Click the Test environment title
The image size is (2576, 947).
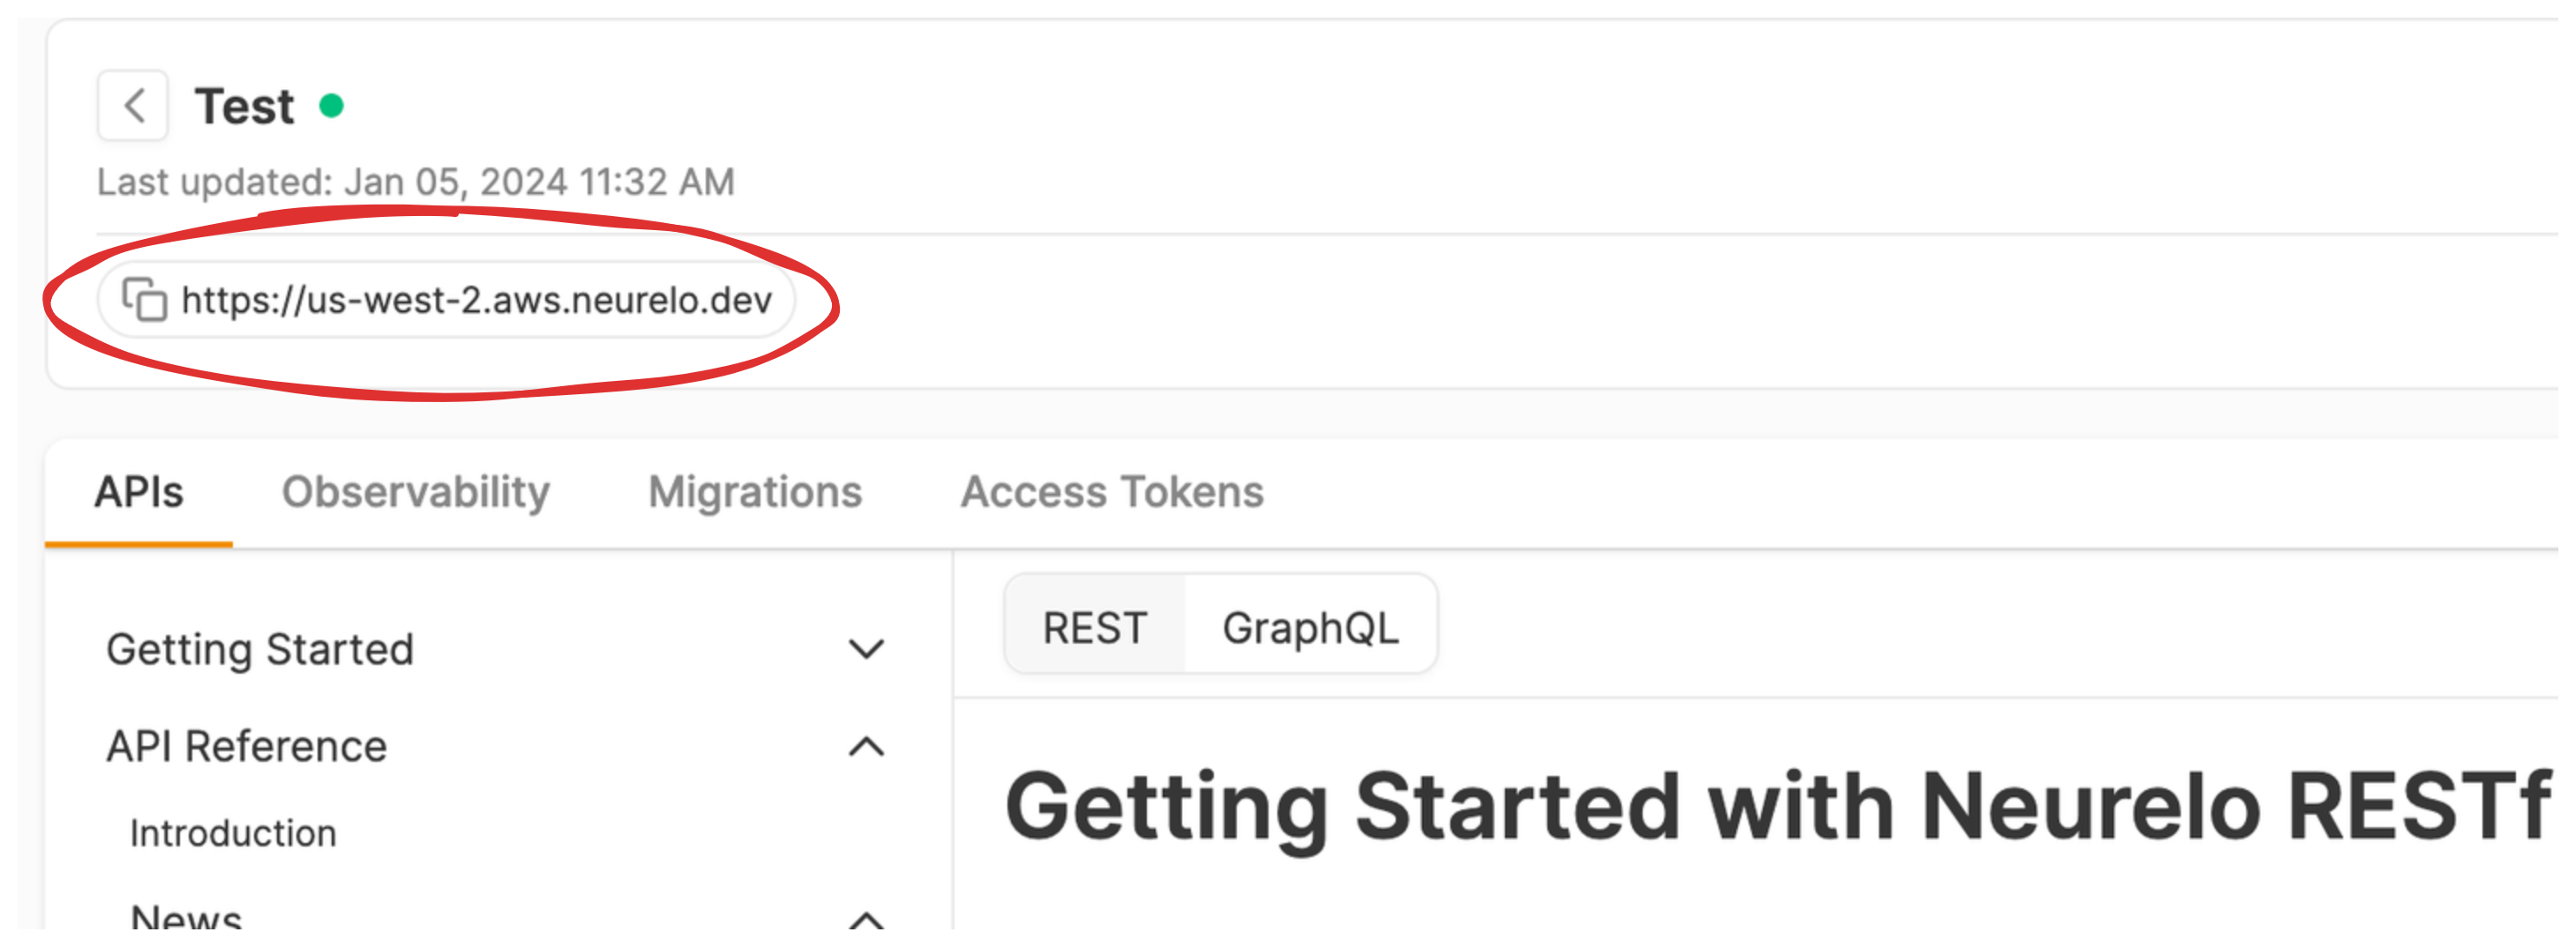coord(244,106)
